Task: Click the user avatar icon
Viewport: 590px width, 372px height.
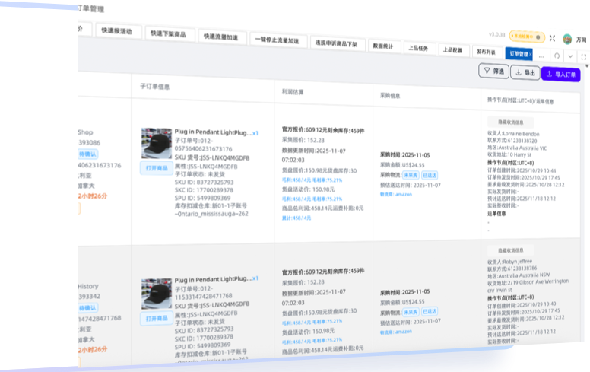Action: (x=567, y=39)
